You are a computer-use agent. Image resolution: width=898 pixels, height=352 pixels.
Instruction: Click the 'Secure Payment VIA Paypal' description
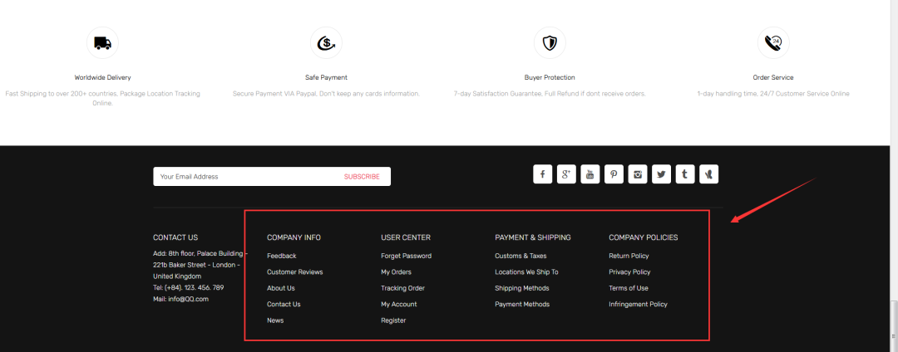click(327, 93)
